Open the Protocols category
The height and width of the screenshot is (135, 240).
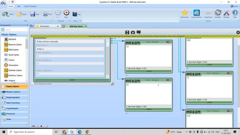point(14,114)
